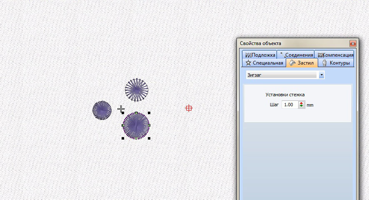Click the red crosshair origin marker
The image size is (369, 200).
(x=189, y=108)
